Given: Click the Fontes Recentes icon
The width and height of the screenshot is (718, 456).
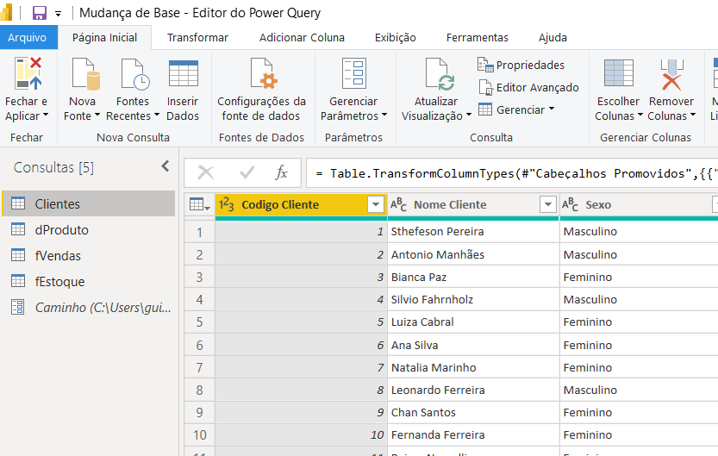Looking at the screenshot, I should click(134, 73).
